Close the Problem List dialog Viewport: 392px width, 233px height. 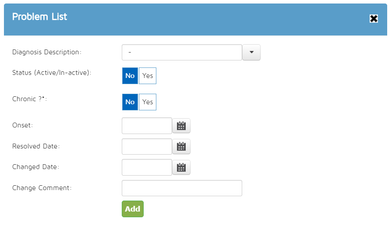tap(374, 18)
